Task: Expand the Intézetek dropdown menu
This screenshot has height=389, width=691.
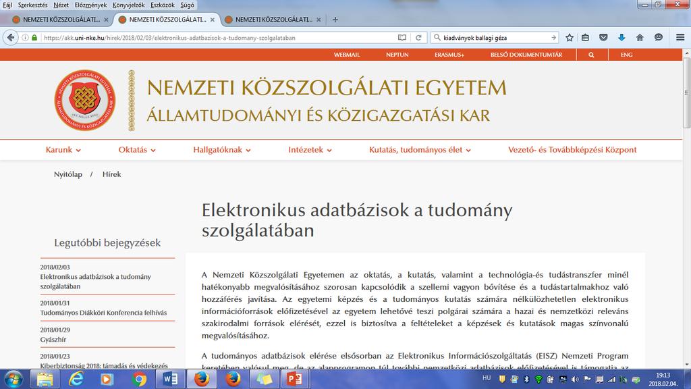Action: pos(310,150)
